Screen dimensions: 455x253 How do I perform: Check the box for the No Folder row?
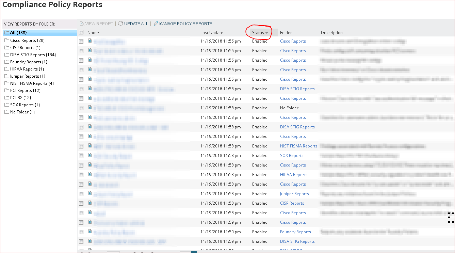[x=81, y=108]
